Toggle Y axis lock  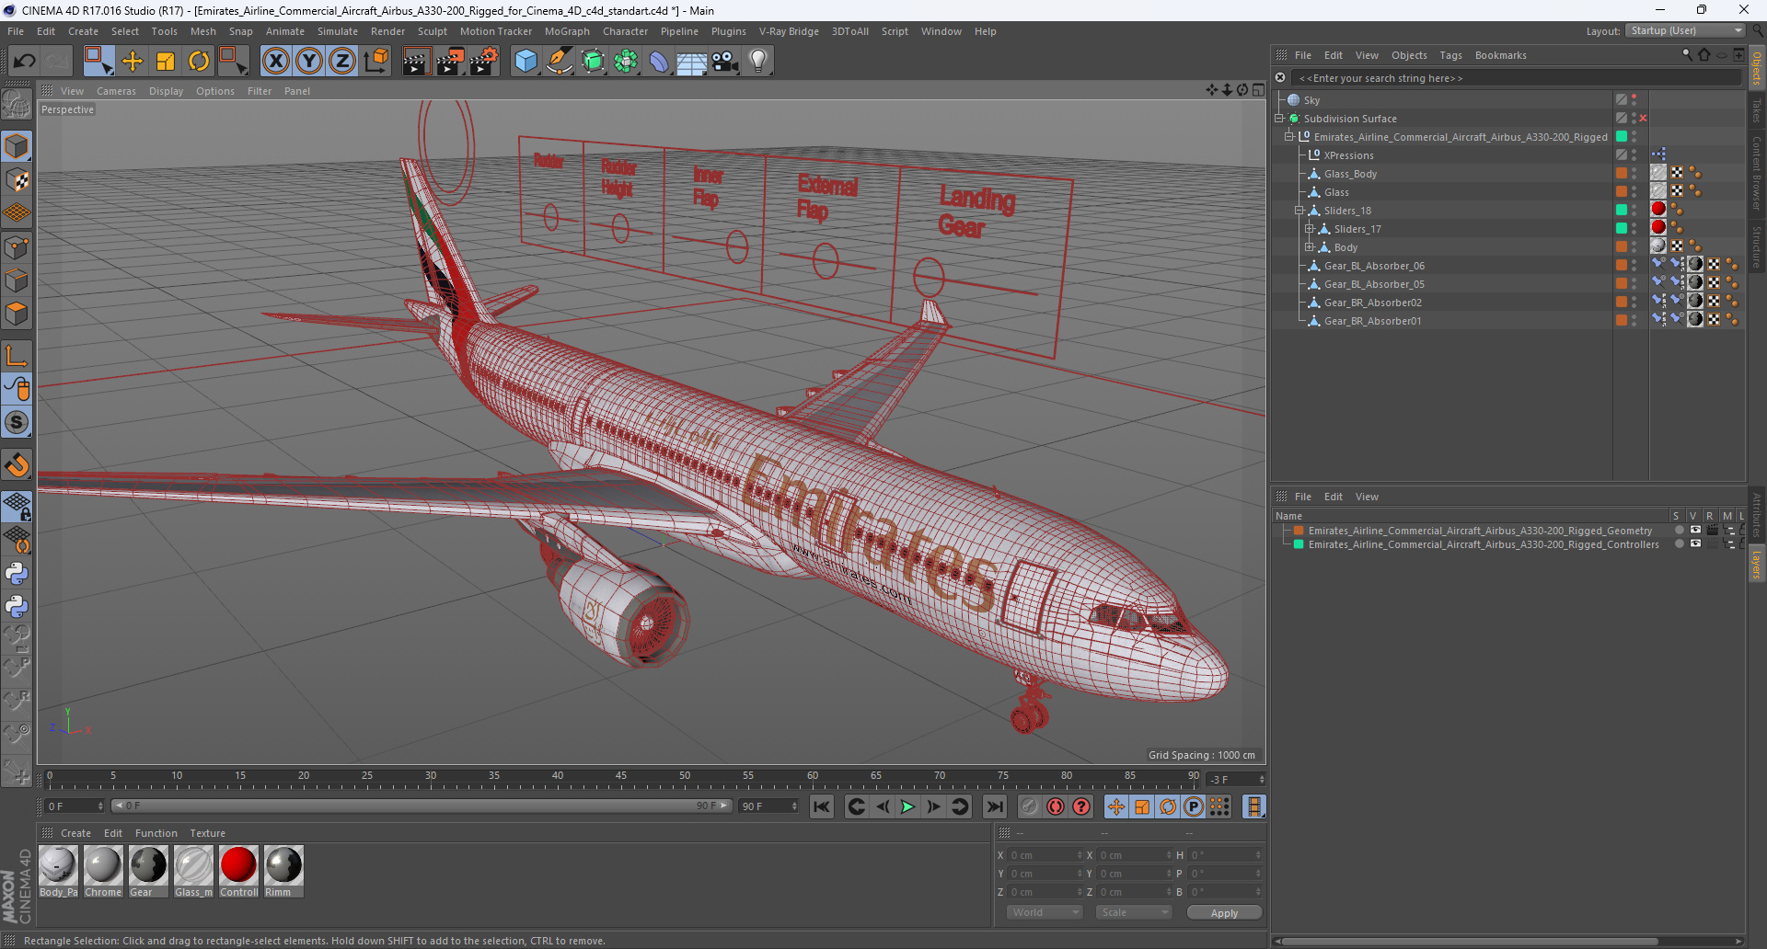309,62
